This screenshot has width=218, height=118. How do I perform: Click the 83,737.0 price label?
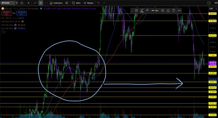click(x=213, y=36)
